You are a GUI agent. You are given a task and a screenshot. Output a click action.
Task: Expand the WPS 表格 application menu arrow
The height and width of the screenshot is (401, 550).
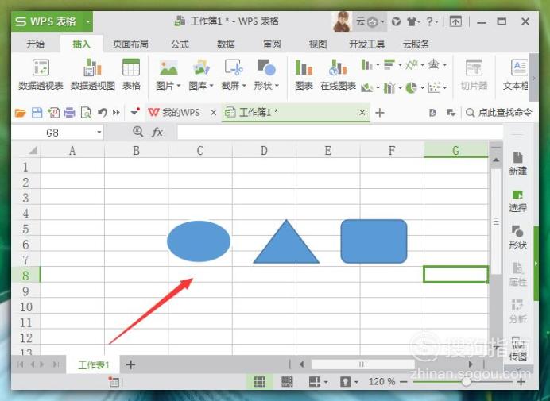(88, 21)
